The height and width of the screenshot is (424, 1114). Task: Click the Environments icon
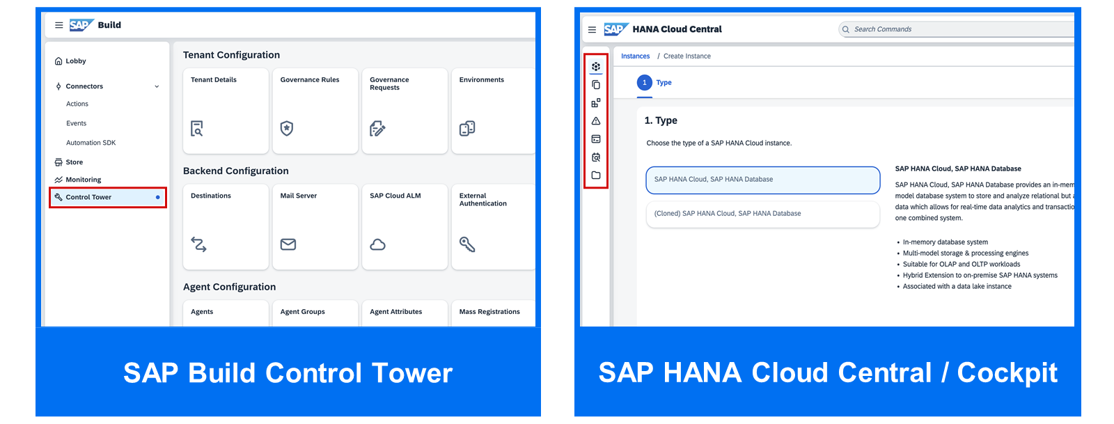(467, 129)
